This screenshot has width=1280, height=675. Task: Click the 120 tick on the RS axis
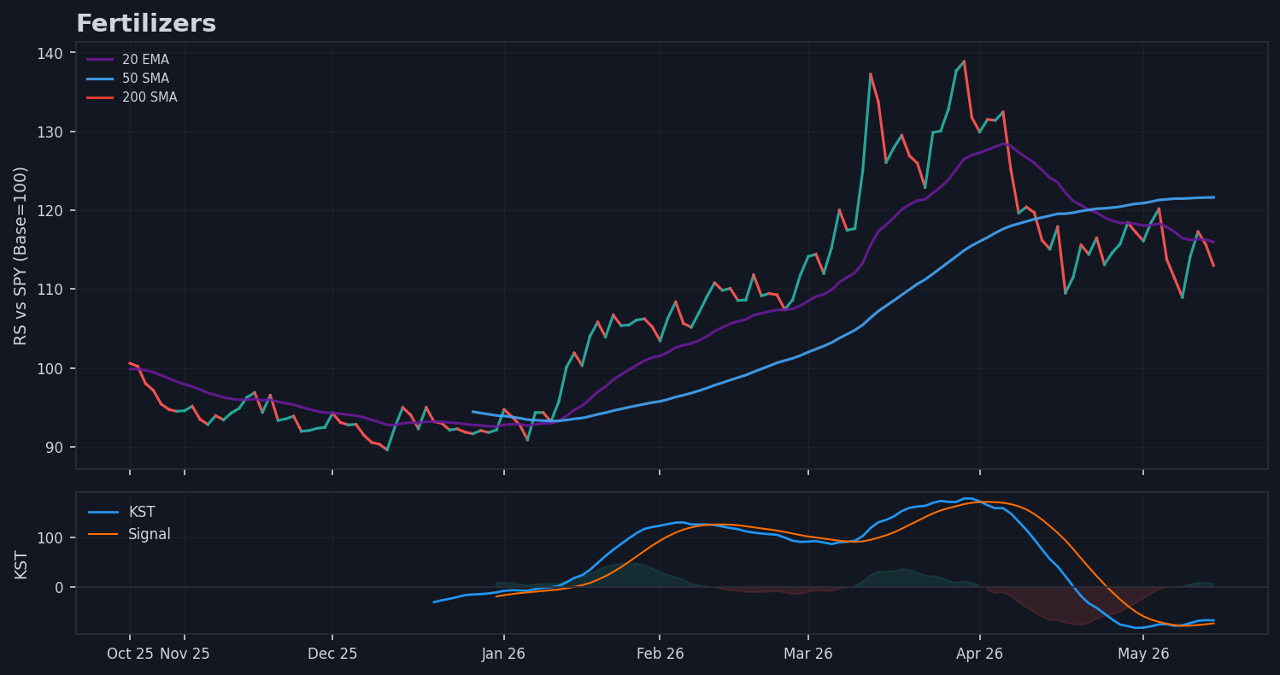click(50, 210)
